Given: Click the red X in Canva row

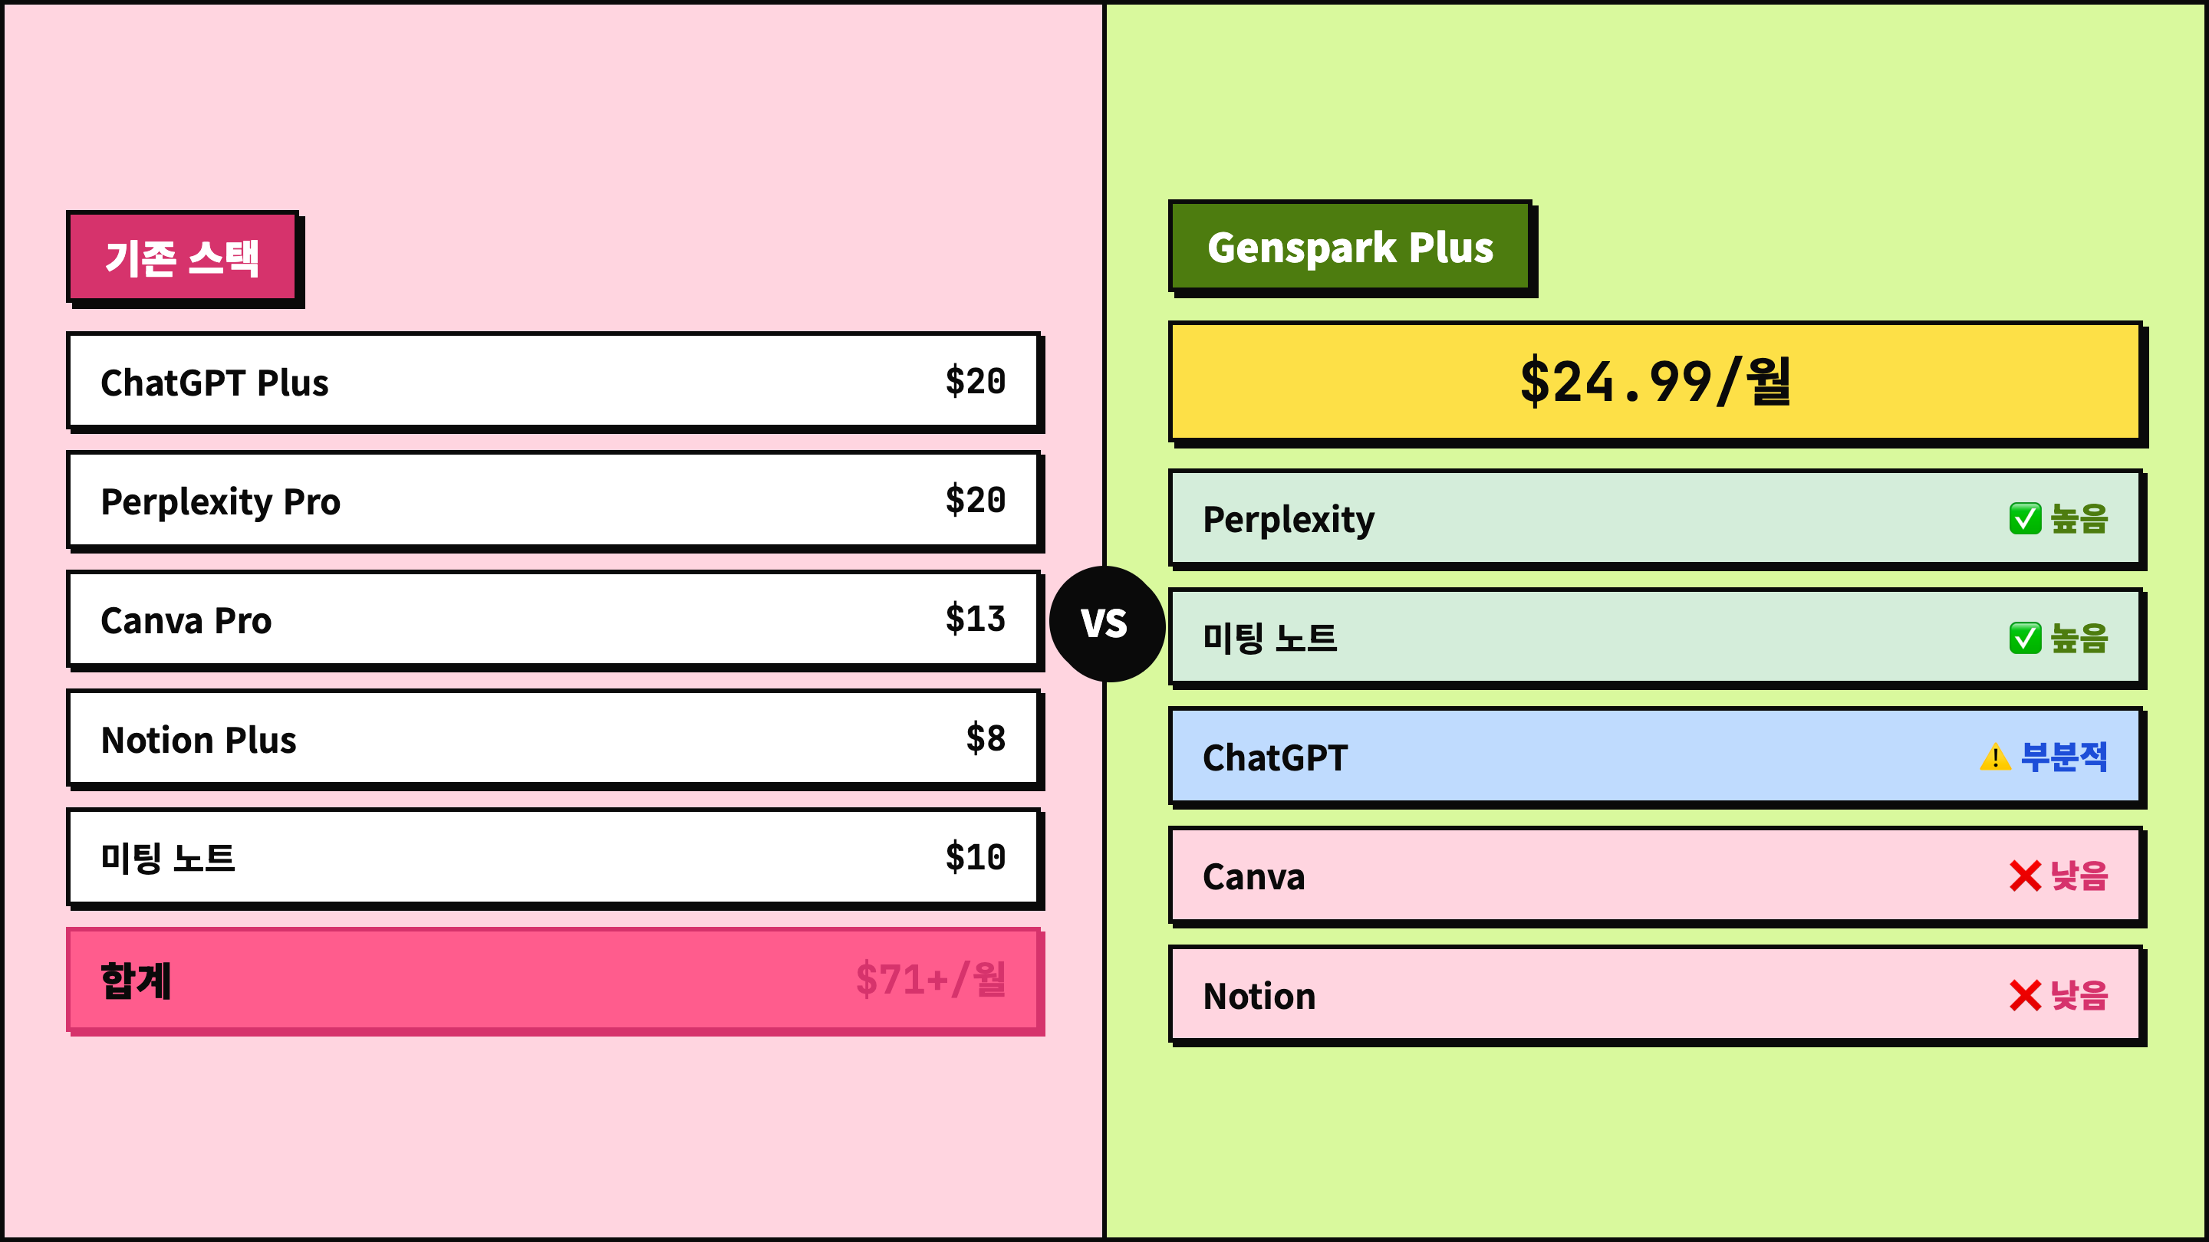Looking at the screenshot, I should pyautogui.click(x=2025, y=876).
